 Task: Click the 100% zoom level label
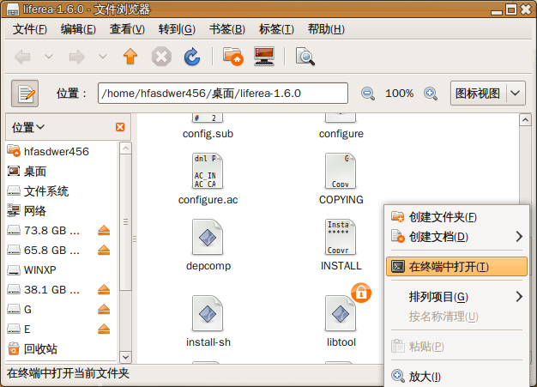pos(400,94)
